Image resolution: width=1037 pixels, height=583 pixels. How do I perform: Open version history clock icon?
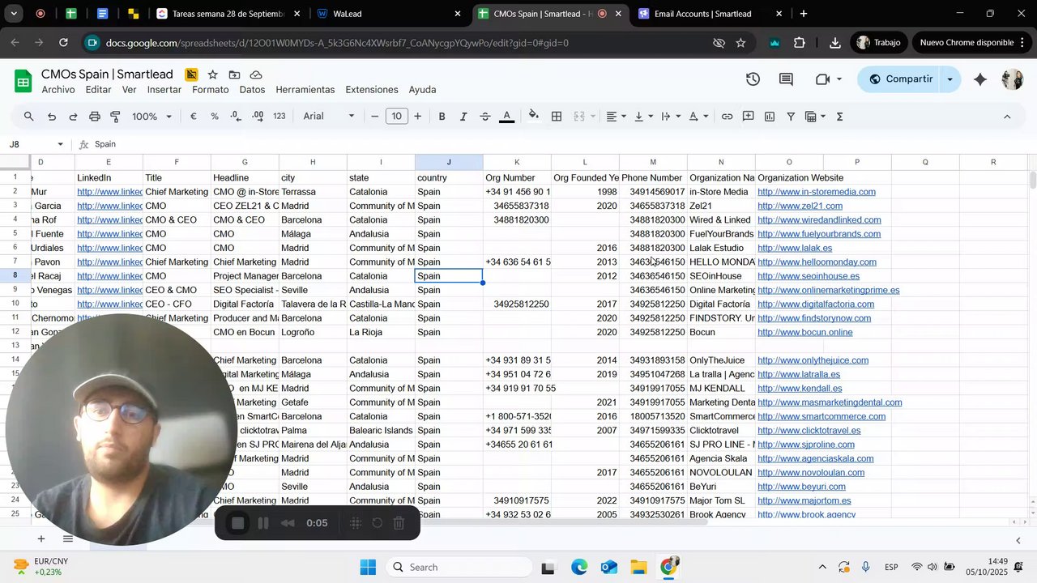coord(753,79)
